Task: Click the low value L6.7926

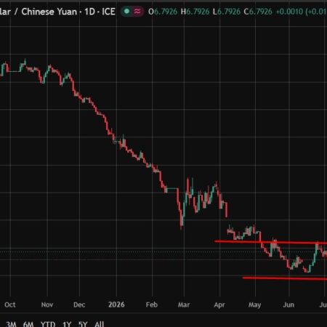Action: [x=227, y=12]
